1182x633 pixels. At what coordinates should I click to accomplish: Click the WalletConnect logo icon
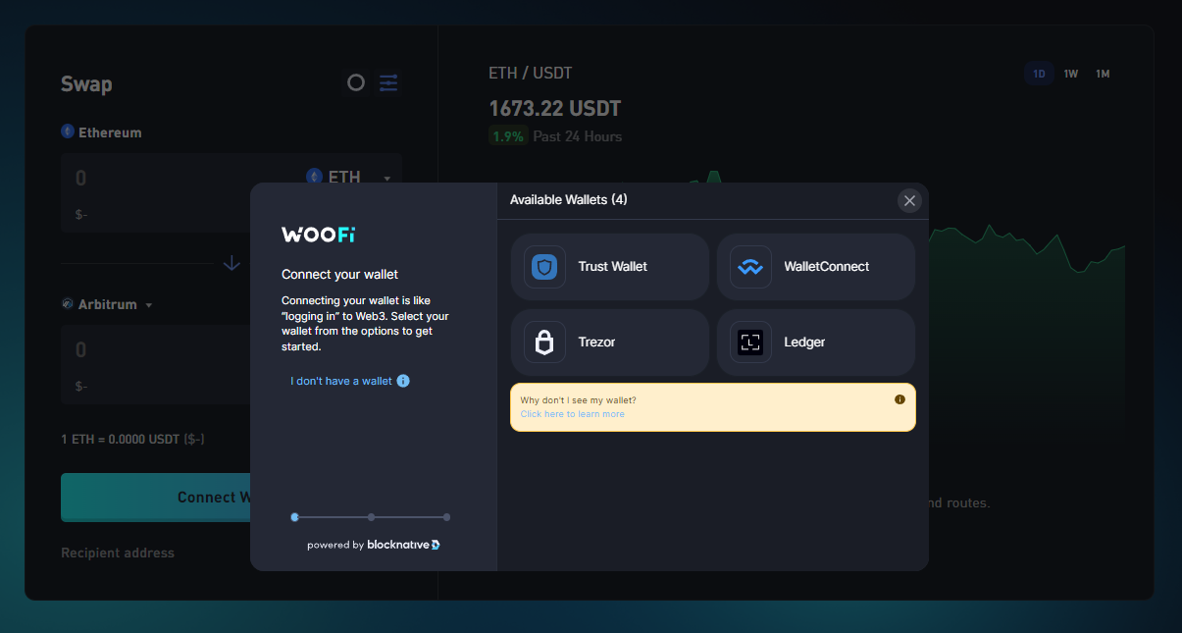pos(750,267)
